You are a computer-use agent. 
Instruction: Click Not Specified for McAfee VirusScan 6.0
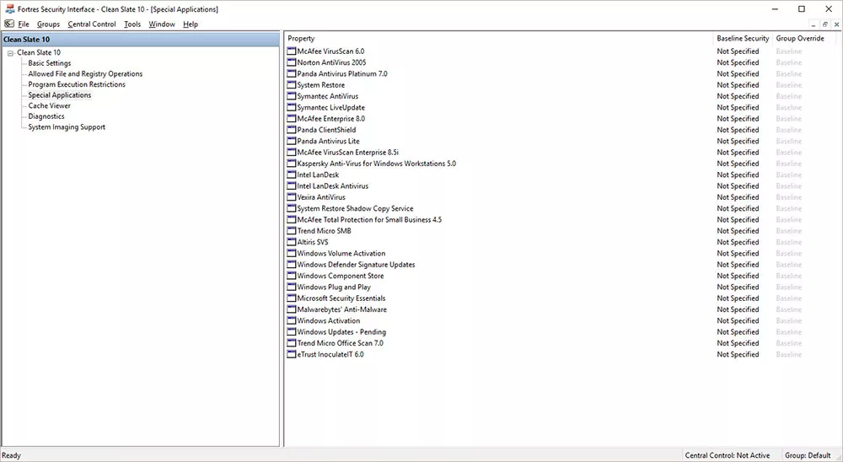738,51
